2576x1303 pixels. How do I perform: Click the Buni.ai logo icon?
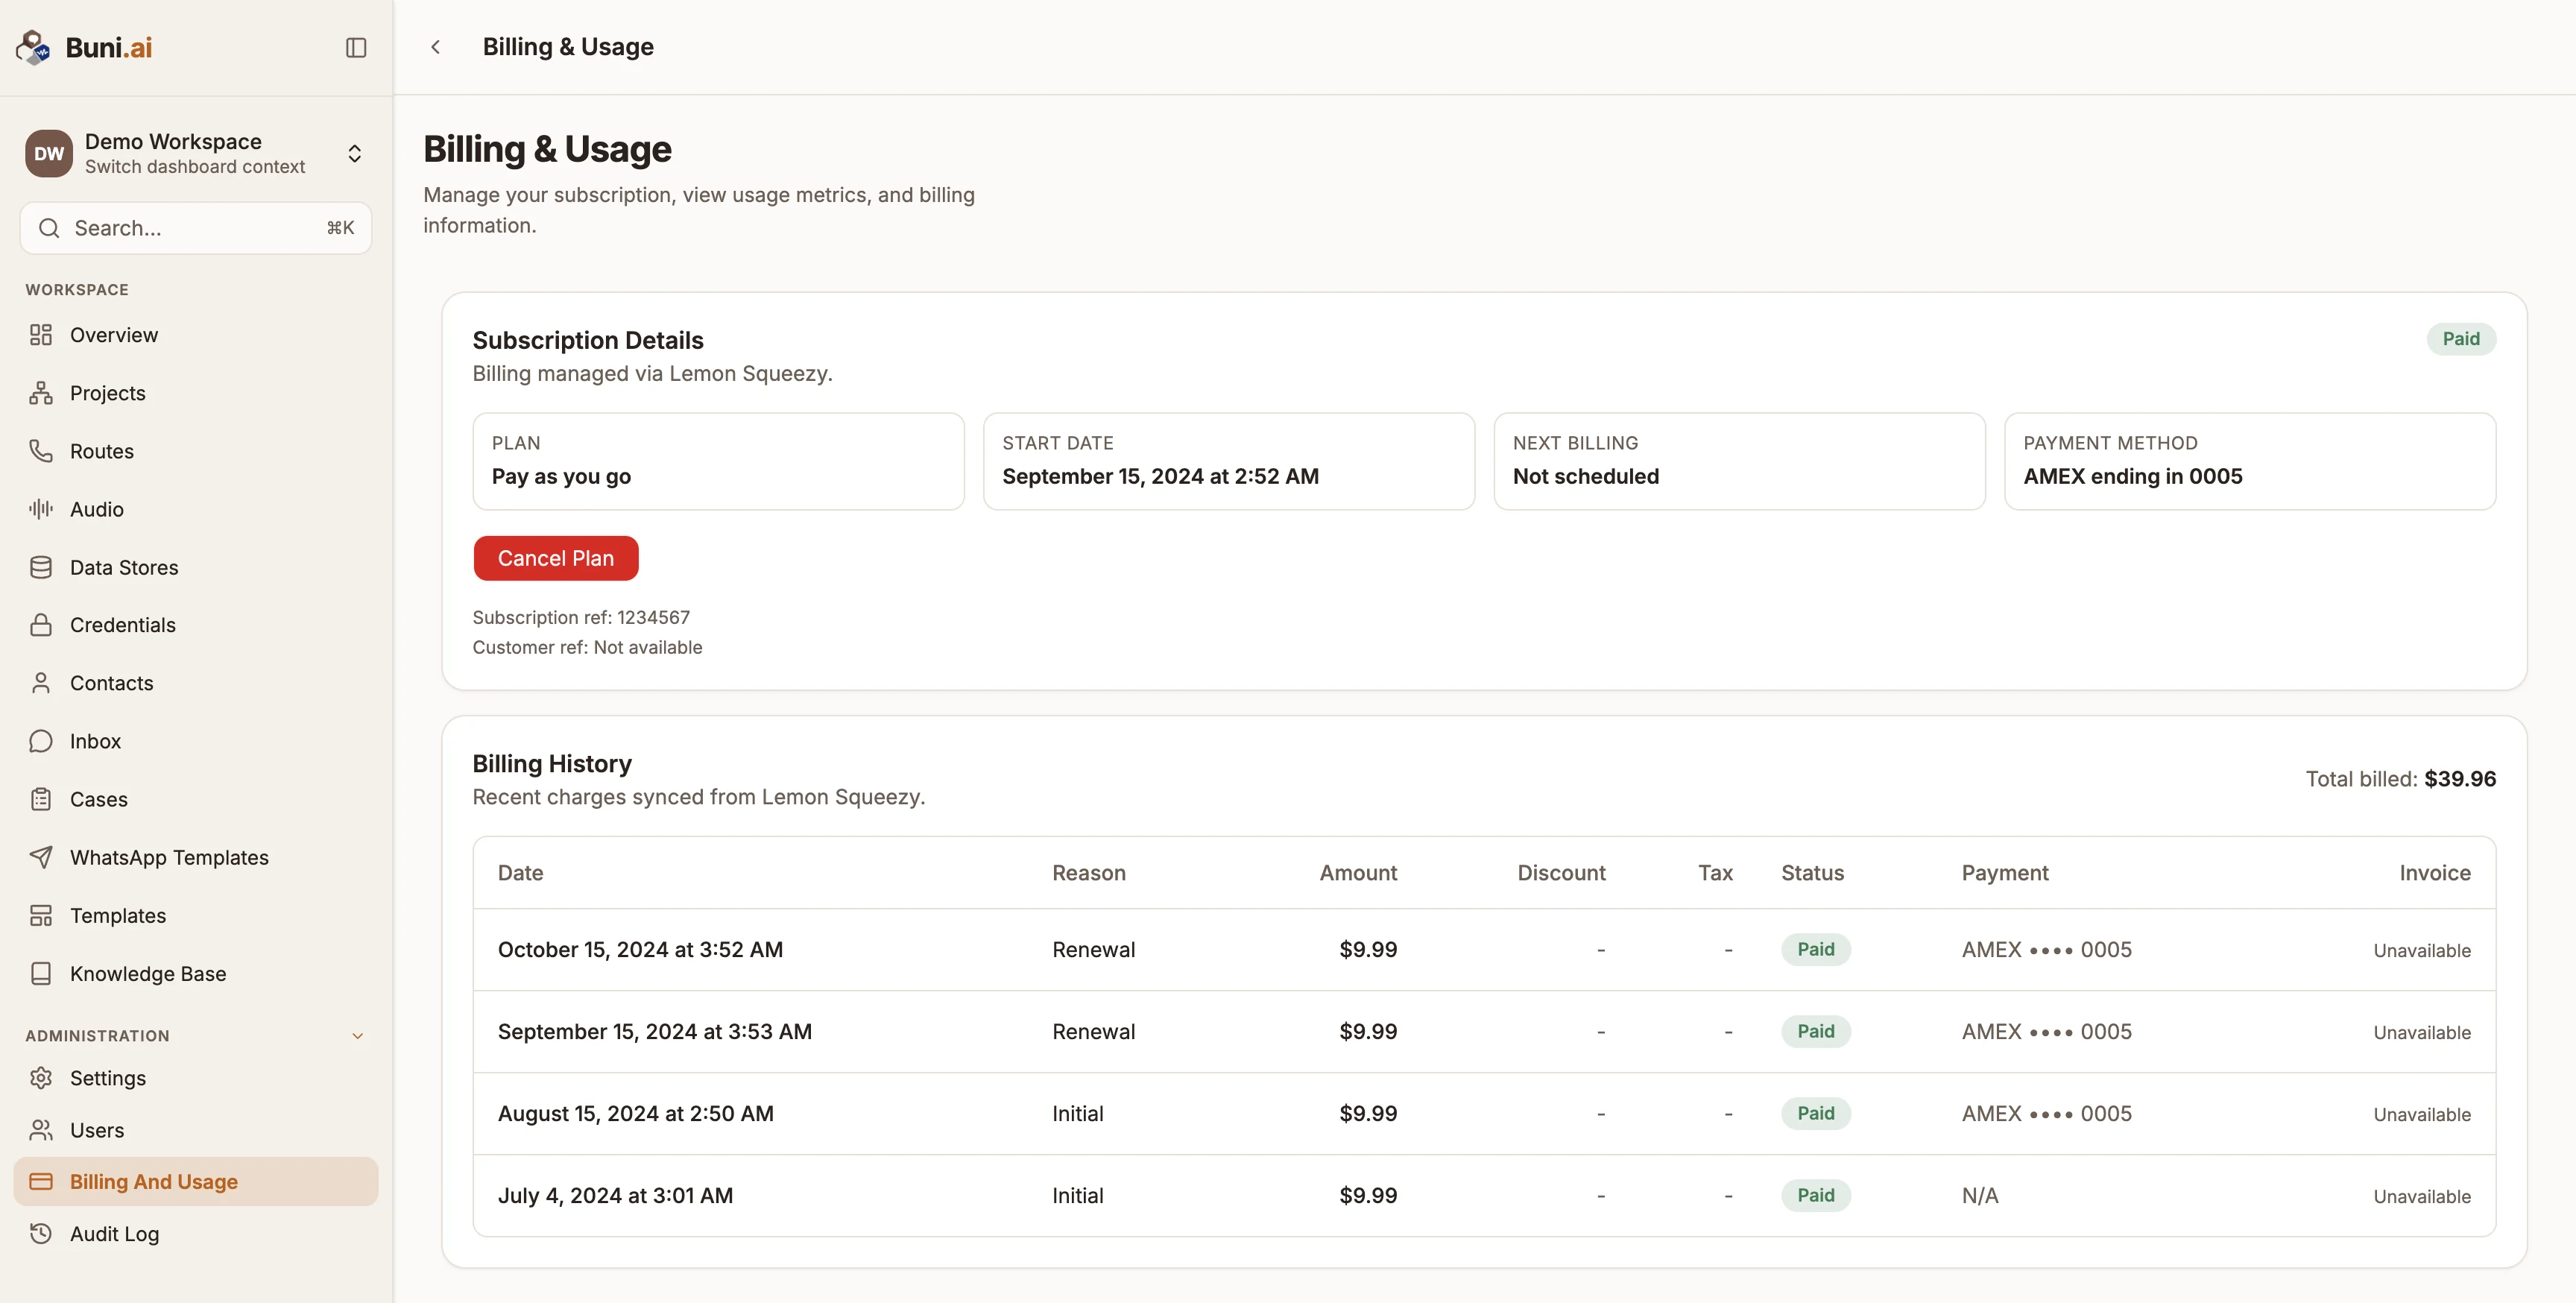(x=33, y=47)
